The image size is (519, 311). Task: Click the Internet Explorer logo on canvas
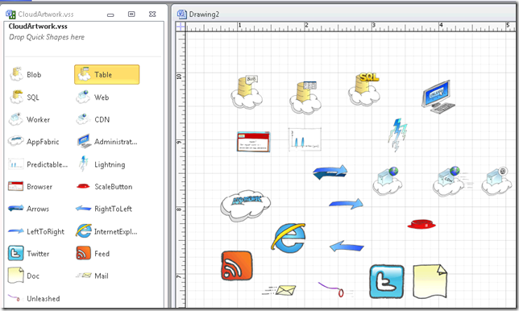[x=289, y=238]
